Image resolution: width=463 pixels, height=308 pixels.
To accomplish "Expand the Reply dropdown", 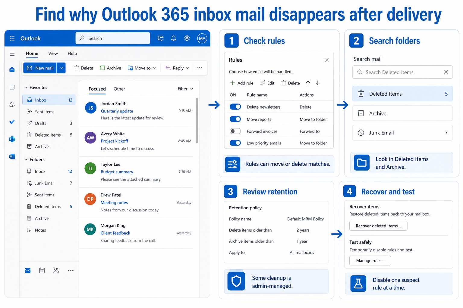I will pyautogui.click(x=187, y=68).
